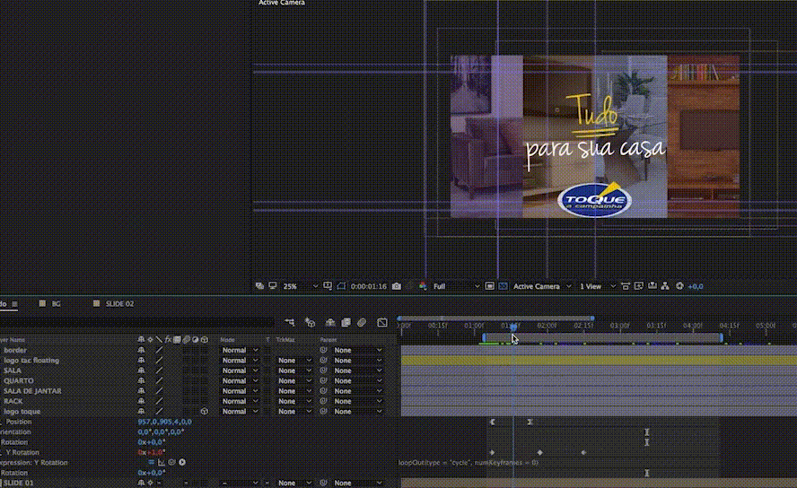The image size is (797, 488).
Task: Toggle the Enable Expression equals sign
Action: coord(151,462)
